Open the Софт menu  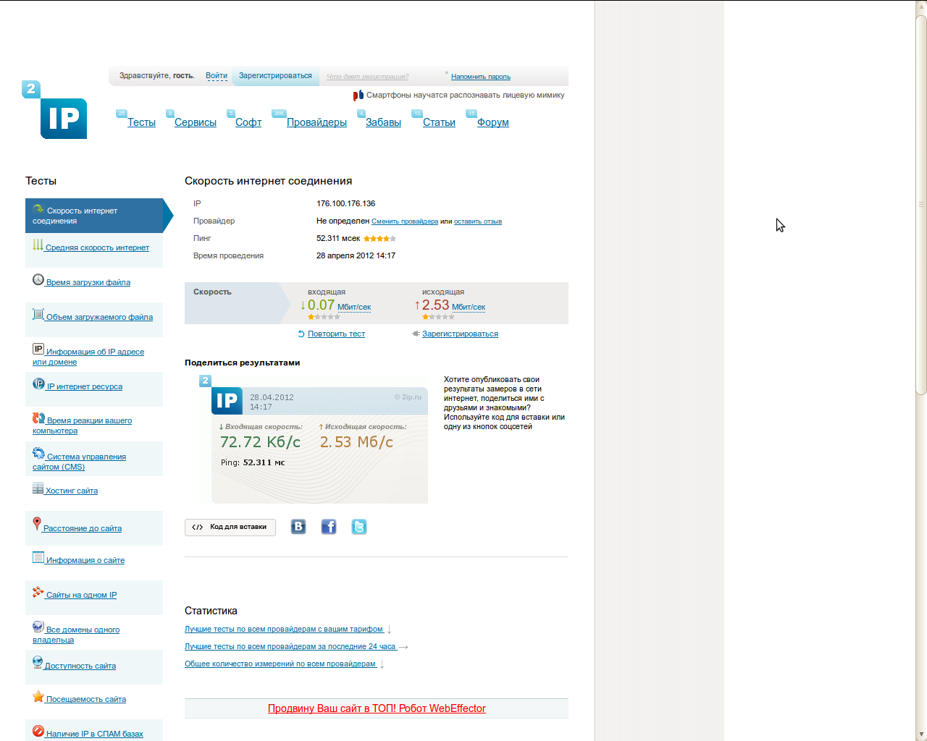tap(248, 122)
